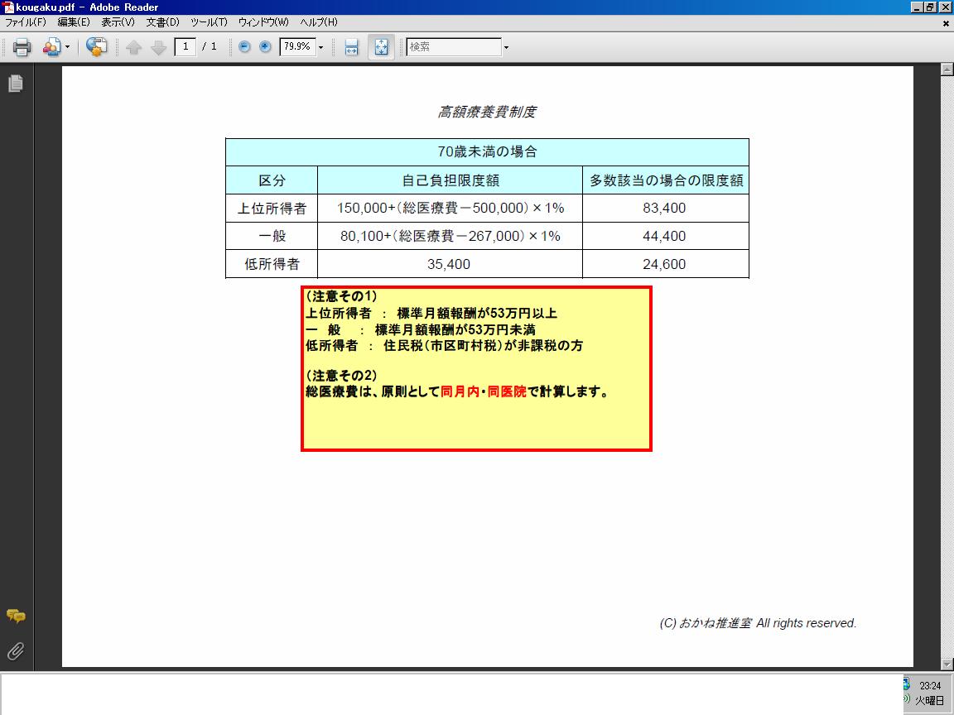Toggle fit one full page view
Image resolution: width=954 pixels, height=715 pixels.
point(382,47)
